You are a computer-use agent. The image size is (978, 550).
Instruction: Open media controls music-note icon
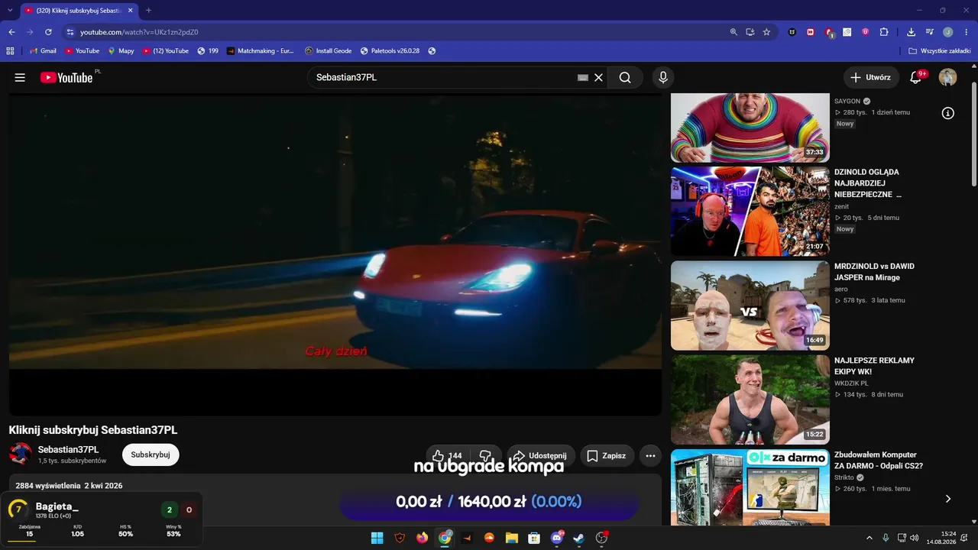point(930,32)
